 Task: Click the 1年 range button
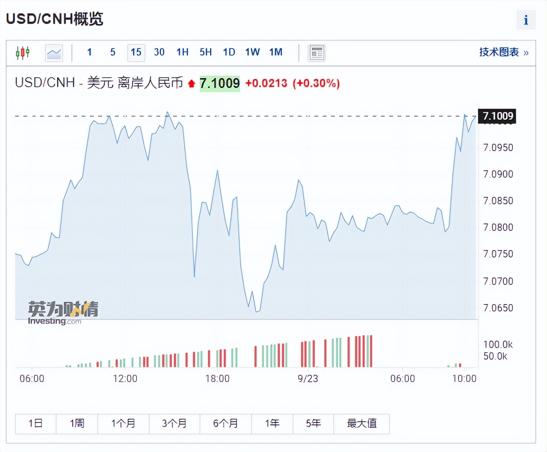pyautogui.click(x=272, y=424)
